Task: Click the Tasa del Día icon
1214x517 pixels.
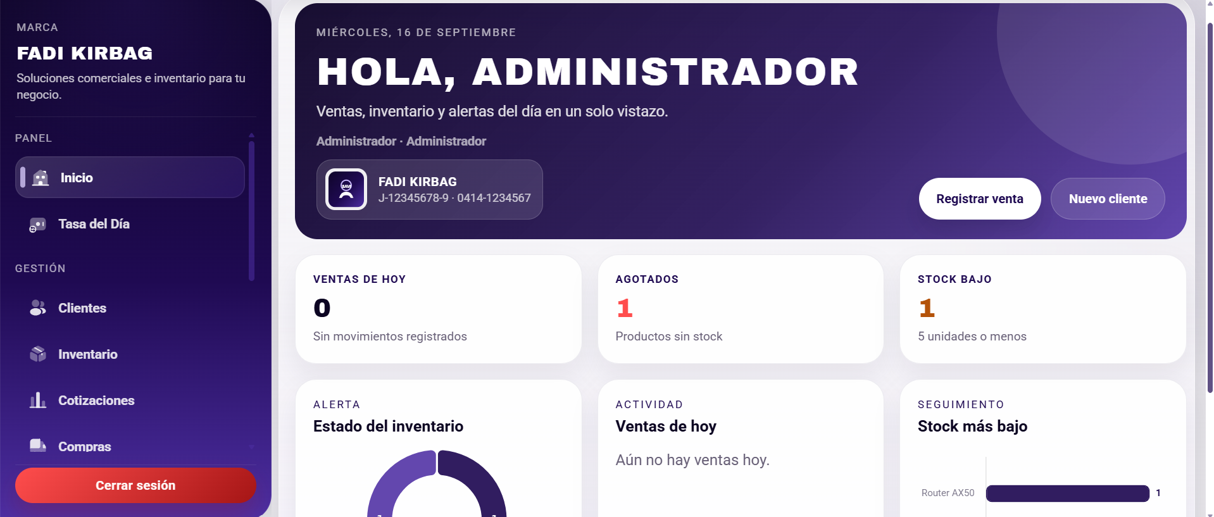Action: (x=38, y=225)
